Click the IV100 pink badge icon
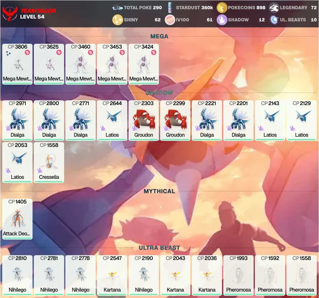This screenshot has height=298, width=319. [x=170, y=20]
